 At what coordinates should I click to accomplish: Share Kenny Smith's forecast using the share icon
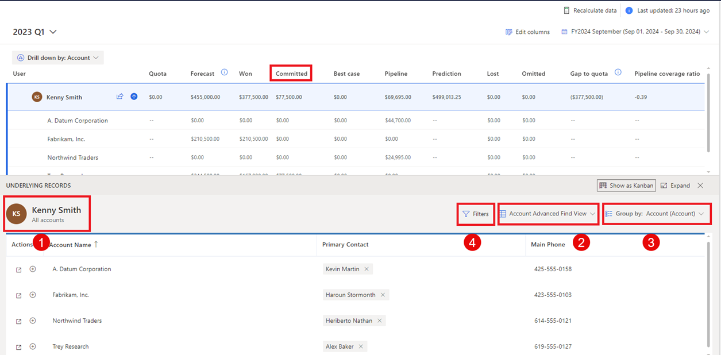119,97
